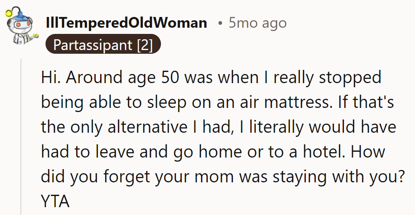Open the IllTemperedOldWoman user profile link
This screenshot has width=415, height=215.
tap(127, 23)
